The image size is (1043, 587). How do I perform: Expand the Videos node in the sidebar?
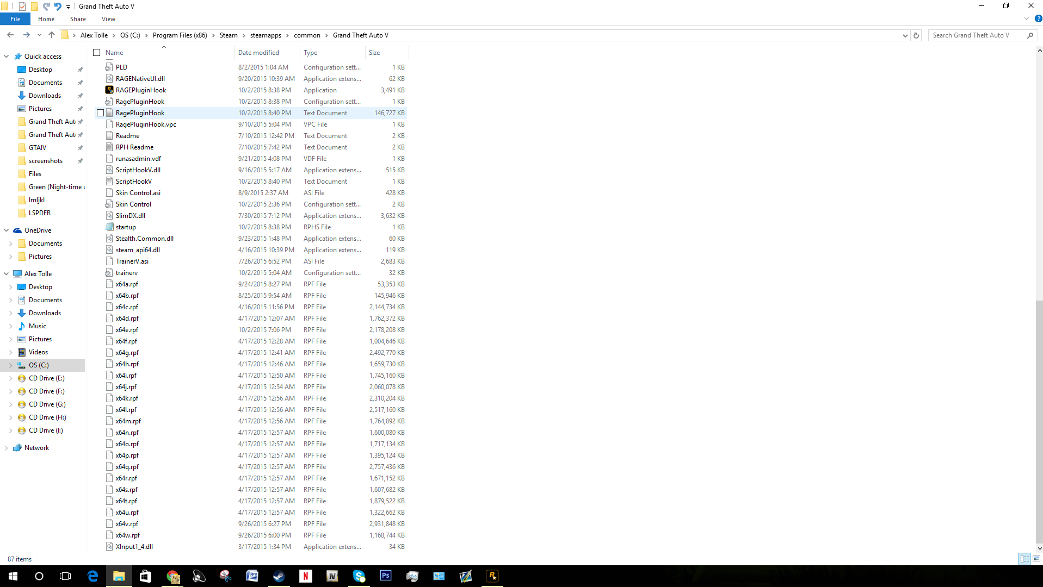[10, 352]
